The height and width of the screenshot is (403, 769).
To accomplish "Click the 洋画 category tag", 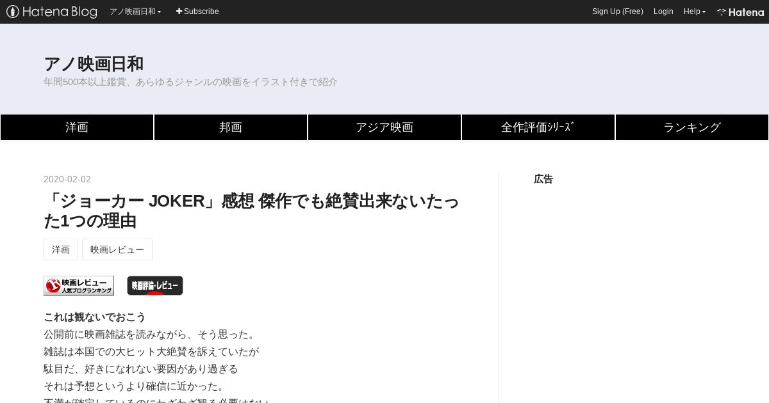I will (x=61, y=249).
